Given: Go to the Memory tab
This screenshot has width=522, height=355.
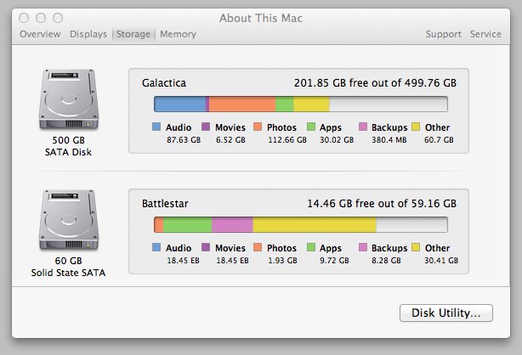Looking at the screenshot, I should click(x=178, y=34).
